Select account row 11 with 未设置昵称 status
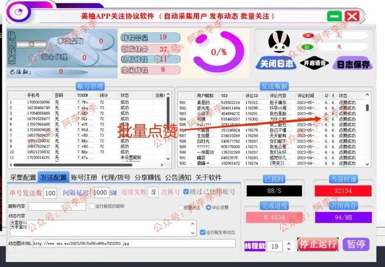385x267 pixels. (87, 158)
